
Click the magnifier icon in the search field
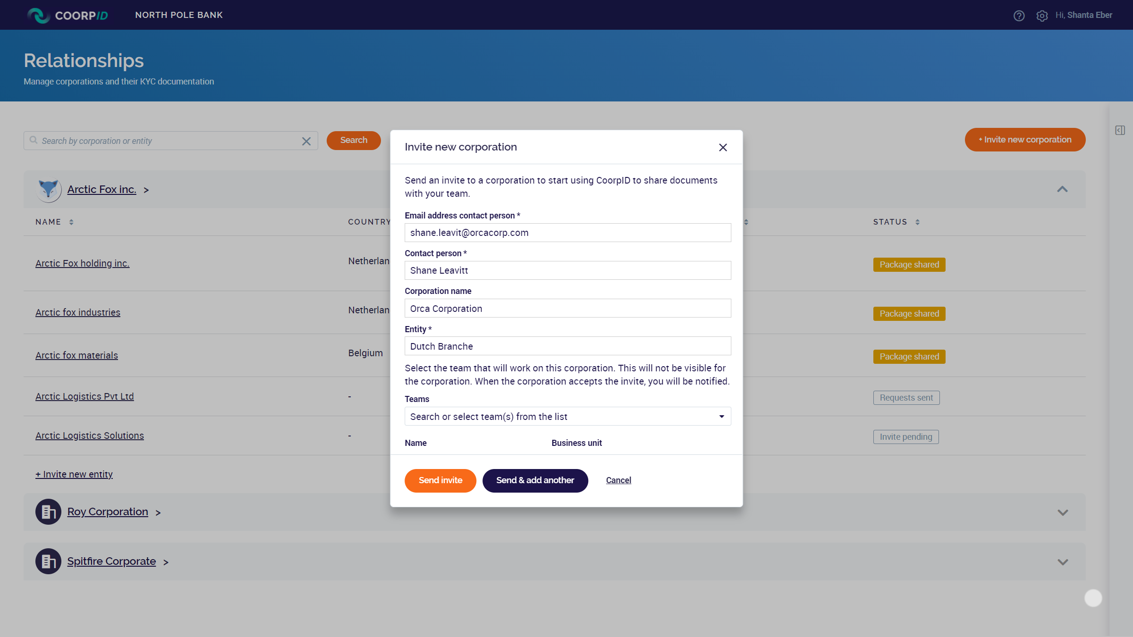tap(33, 140)
